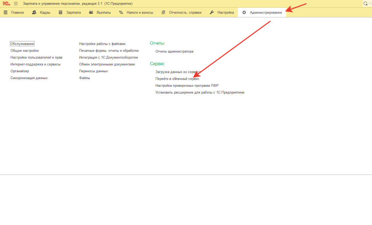Open Настройки пользователей и прав
This screenshot has height=225, width=372.
coord(36,57)
